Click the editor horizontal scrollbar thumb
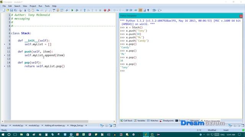This screenshot has height=137, width=245. click(46, 121)
